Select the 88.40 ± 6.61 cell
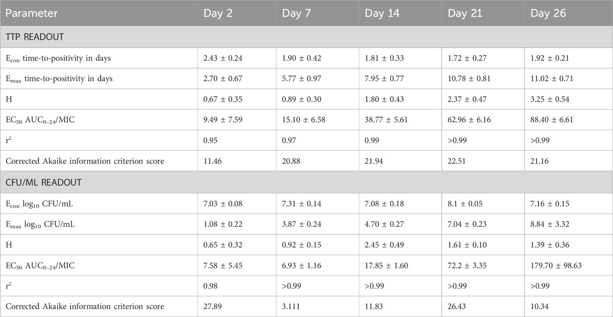Viewport: 613px width, 317px height. click(x=555, y=120)
